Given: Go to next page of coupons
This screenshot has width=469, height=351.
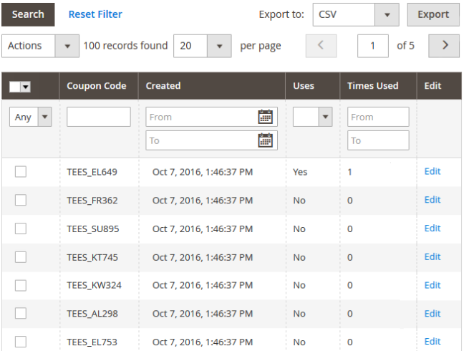Looking at the screenshot, I should (444, 46).
